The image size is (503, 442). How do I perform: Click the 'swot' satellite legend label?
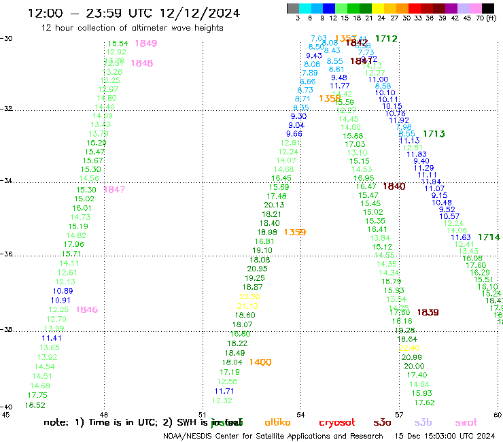(x=466, y=422)
